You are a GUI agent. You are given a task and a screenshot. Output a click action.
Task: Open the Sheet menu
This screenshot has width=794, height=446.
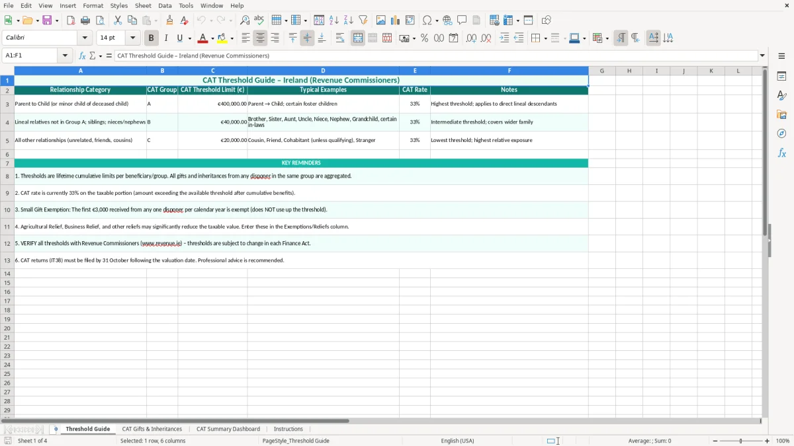coord(143,5)
